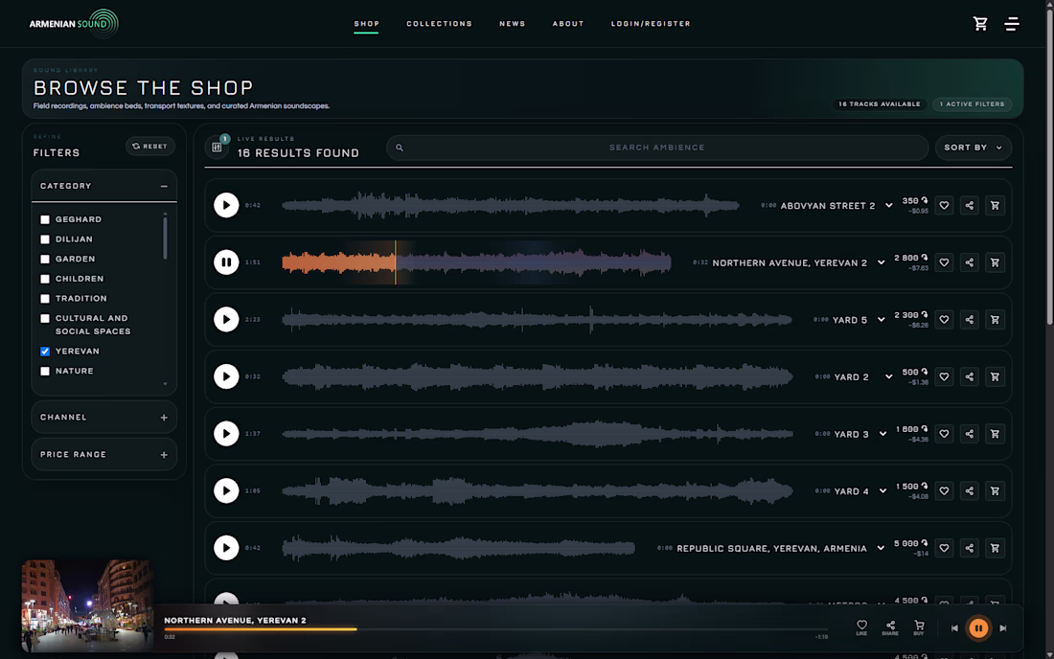Click the Like icon in the bottom player

(x=861, y=627)
